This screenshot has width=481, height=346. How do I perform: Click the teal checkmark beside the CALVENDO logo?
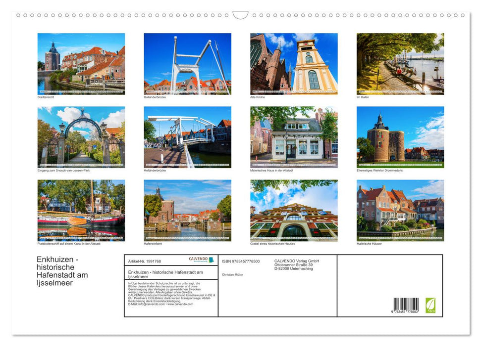coord(212,259)
